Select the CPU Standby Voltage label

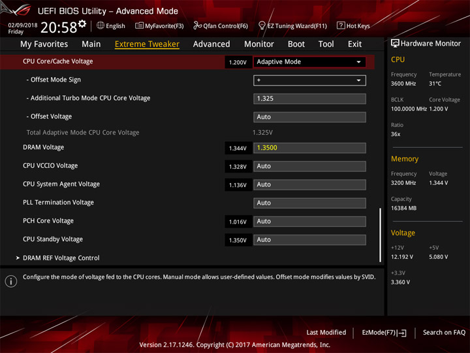click(53, 239)
